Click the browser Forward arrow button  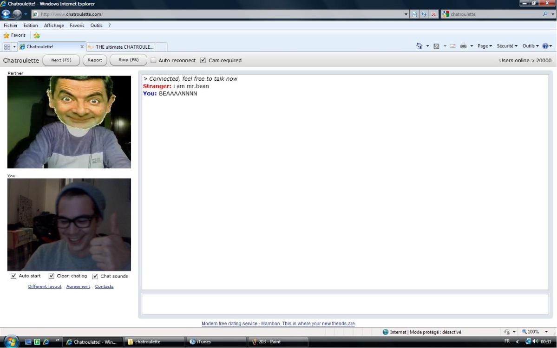pyautogui.click(x=17, y=14)
